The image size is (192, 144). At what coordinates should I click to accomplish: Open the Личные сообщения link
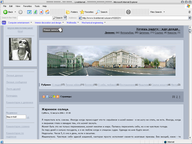(x=16, y=82)
